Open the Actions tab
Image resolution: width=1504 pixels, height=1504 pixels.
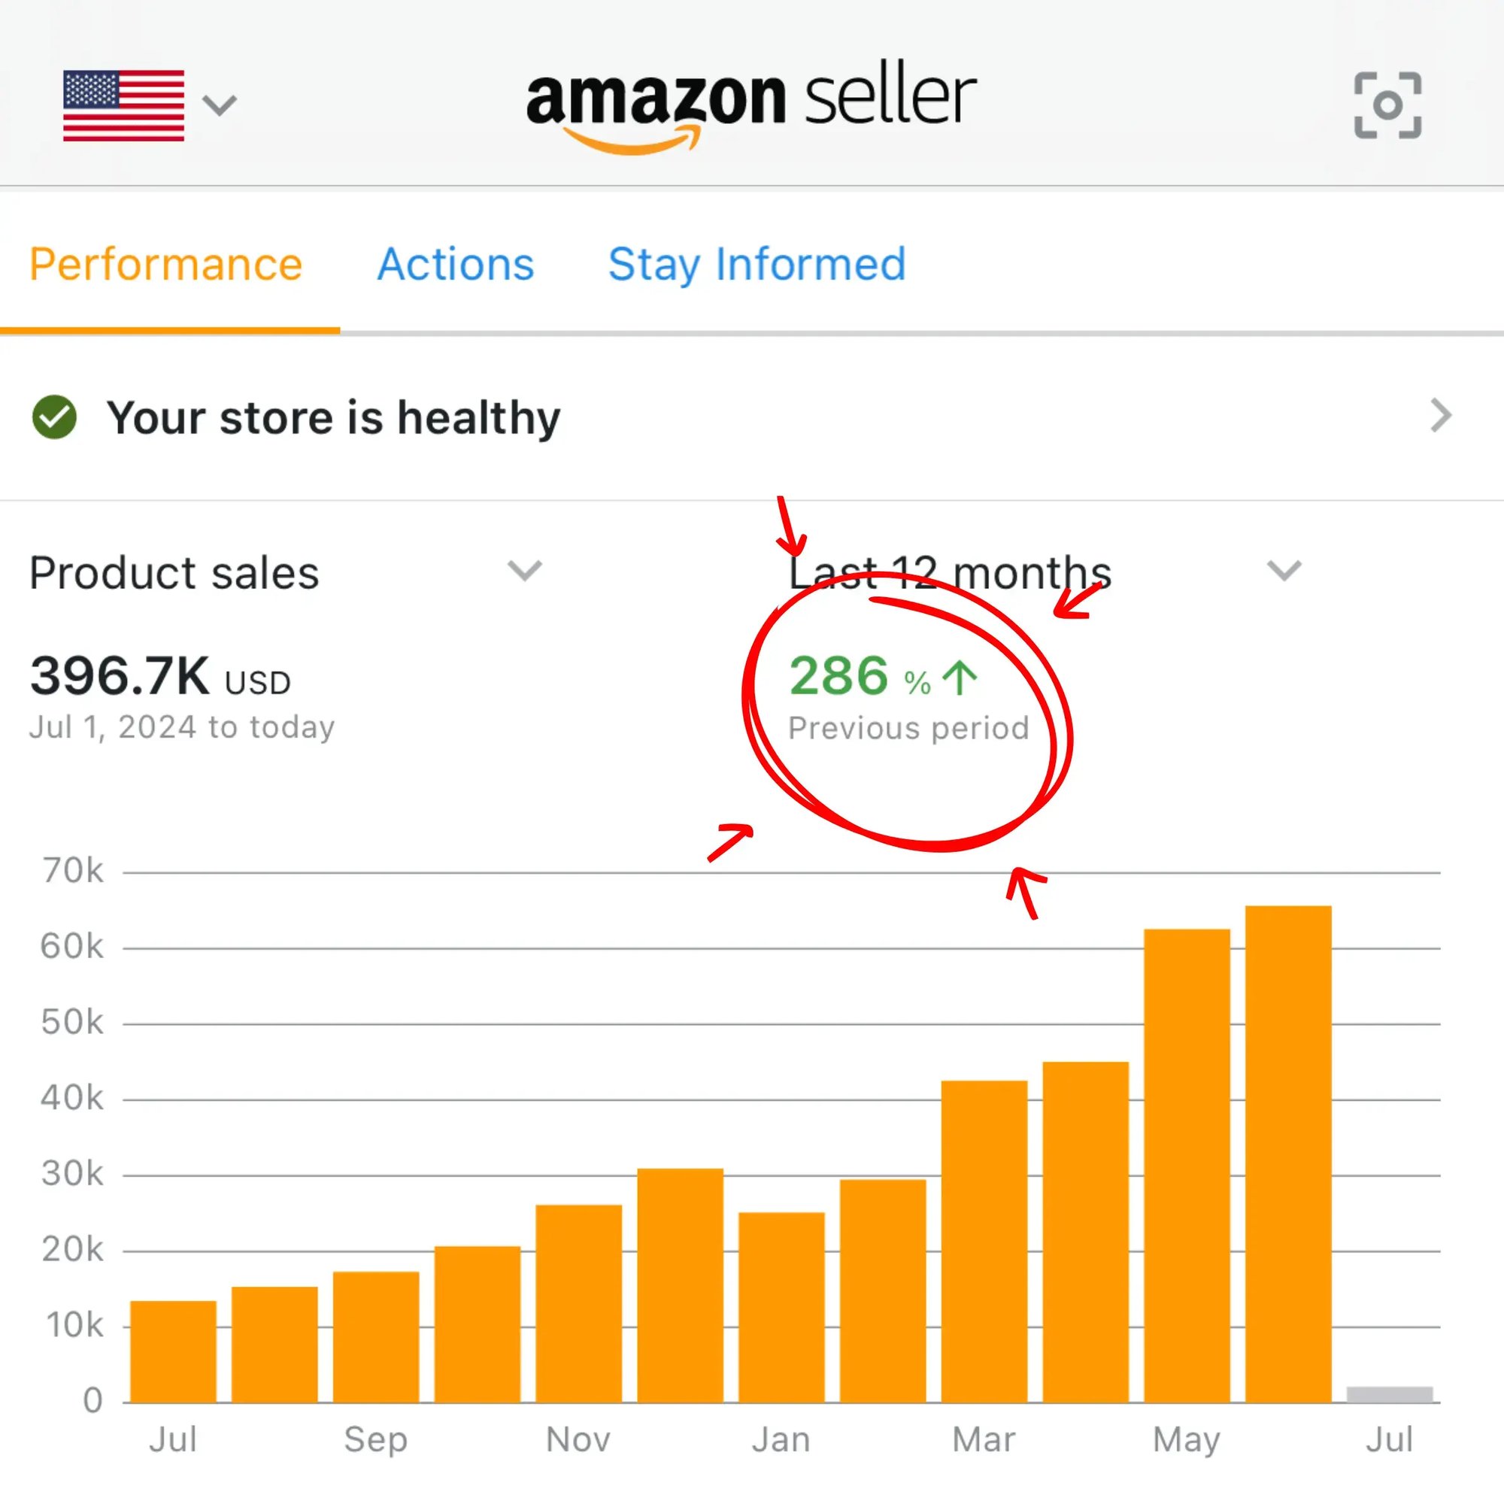[x=456, y=264]
